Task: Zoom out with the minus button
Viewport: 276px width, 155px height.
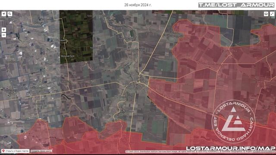Action: point(4,35)
